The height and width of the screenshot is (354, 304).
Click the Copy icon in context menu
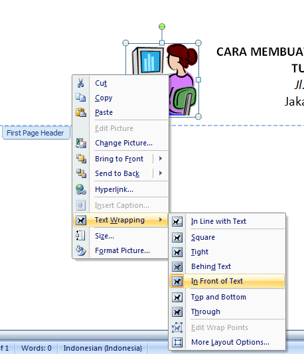(x=81, y=98)
